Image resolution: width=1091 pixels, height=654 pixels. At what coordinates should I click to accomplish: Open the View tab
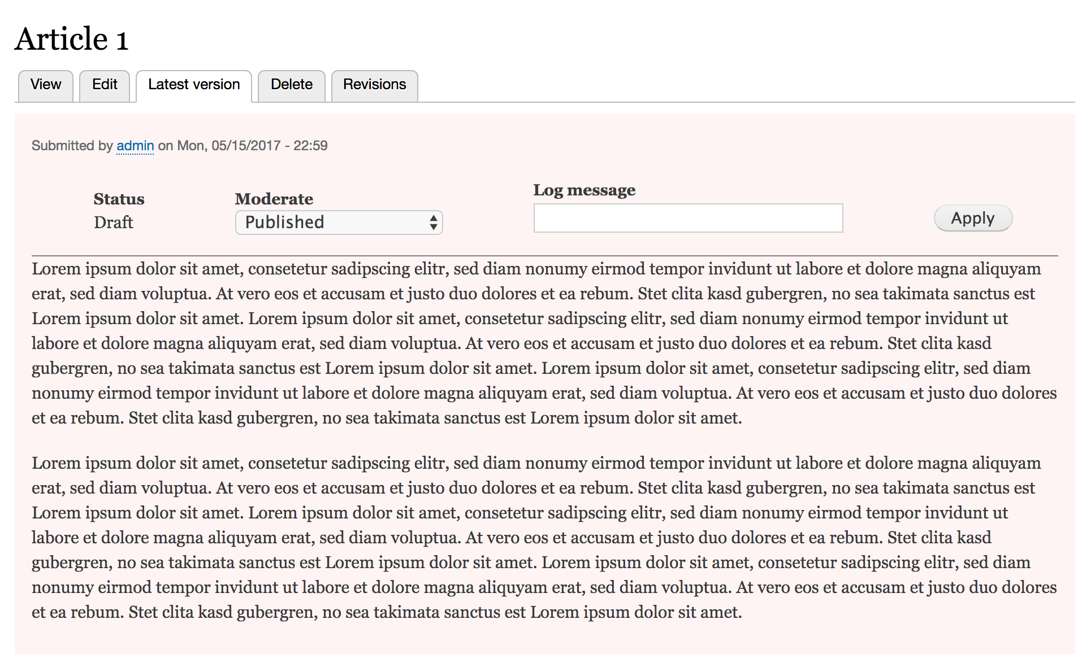click(45, 85)
